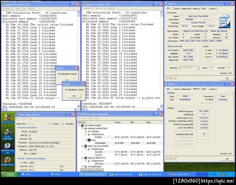Select the Core #0 row in Hardware Monitor

(x=120, y=152)
